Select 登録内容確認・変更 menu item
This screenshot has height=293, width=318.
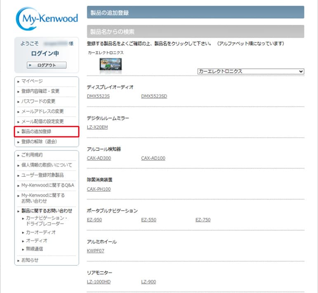(40, 91)
